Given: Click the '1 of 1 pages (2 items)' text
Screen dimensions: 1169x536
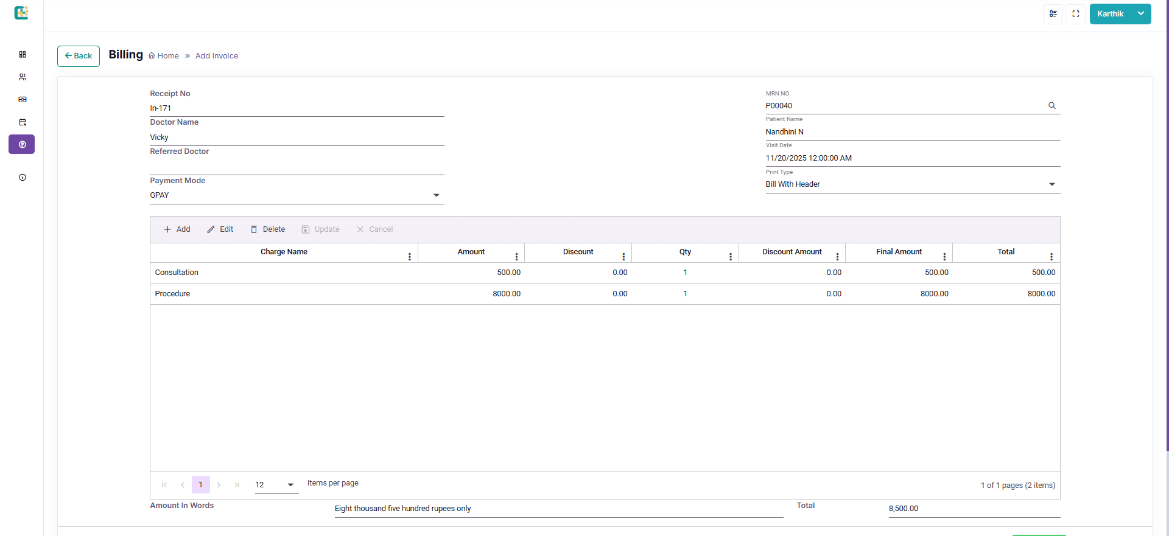Looking at the screenshot, I should click(1017, 486).
